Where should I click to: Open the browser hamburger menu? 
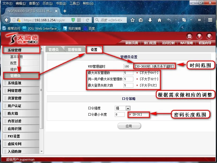pyautogui.click(x=210, y=20)
